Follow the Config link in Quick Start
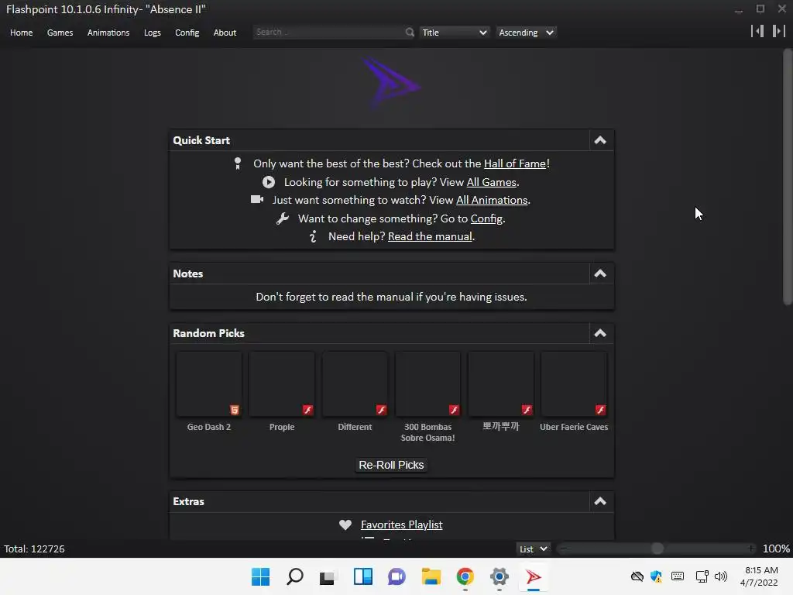Viewport: 793px width, 595px height. pyautogui.click(x=486, y=218)
